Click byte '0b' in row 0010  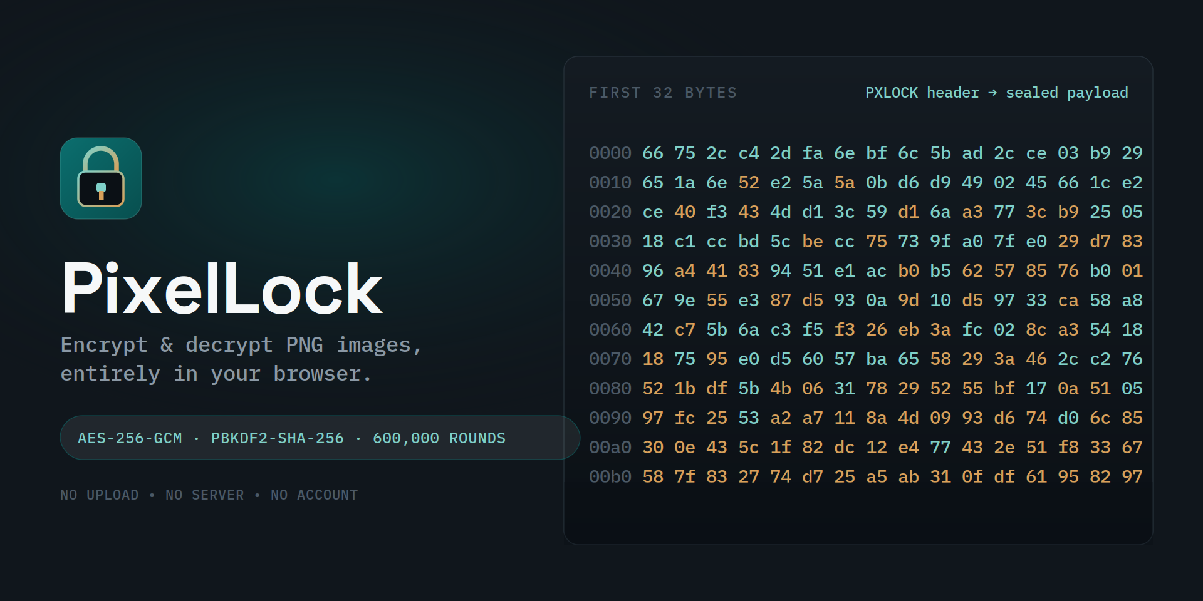pyautogui.click(x=877, y=183)
